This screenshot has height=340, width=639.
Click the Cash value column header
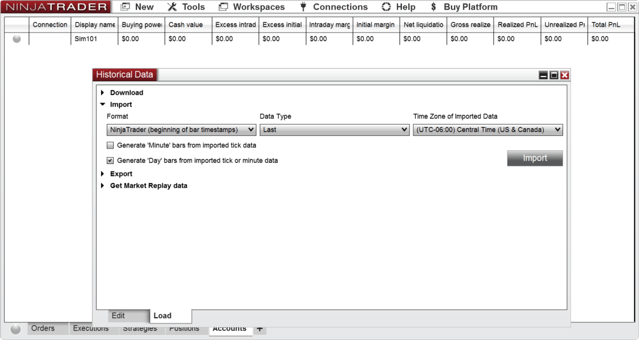pos(188,25)
